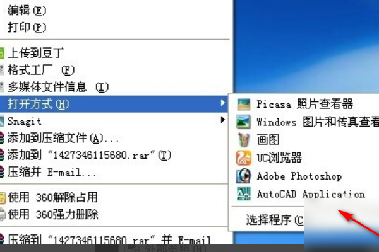The height and width of the screenshot is (252, 379).
Task: Click the Adobe Photoshop icon
Action: 244,176
